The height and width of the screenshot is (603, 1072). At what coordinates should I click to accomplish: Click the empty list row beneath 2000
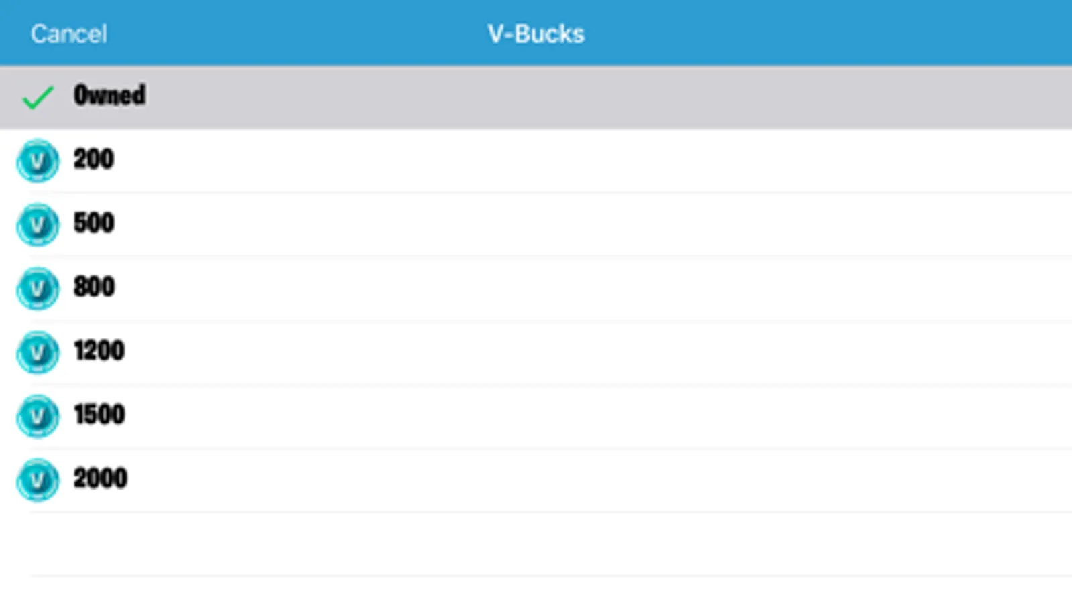pyautogui.click(x=536, y=543)
